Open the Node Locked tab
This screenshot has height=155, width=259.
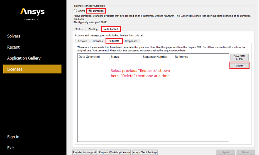point(111,29)
